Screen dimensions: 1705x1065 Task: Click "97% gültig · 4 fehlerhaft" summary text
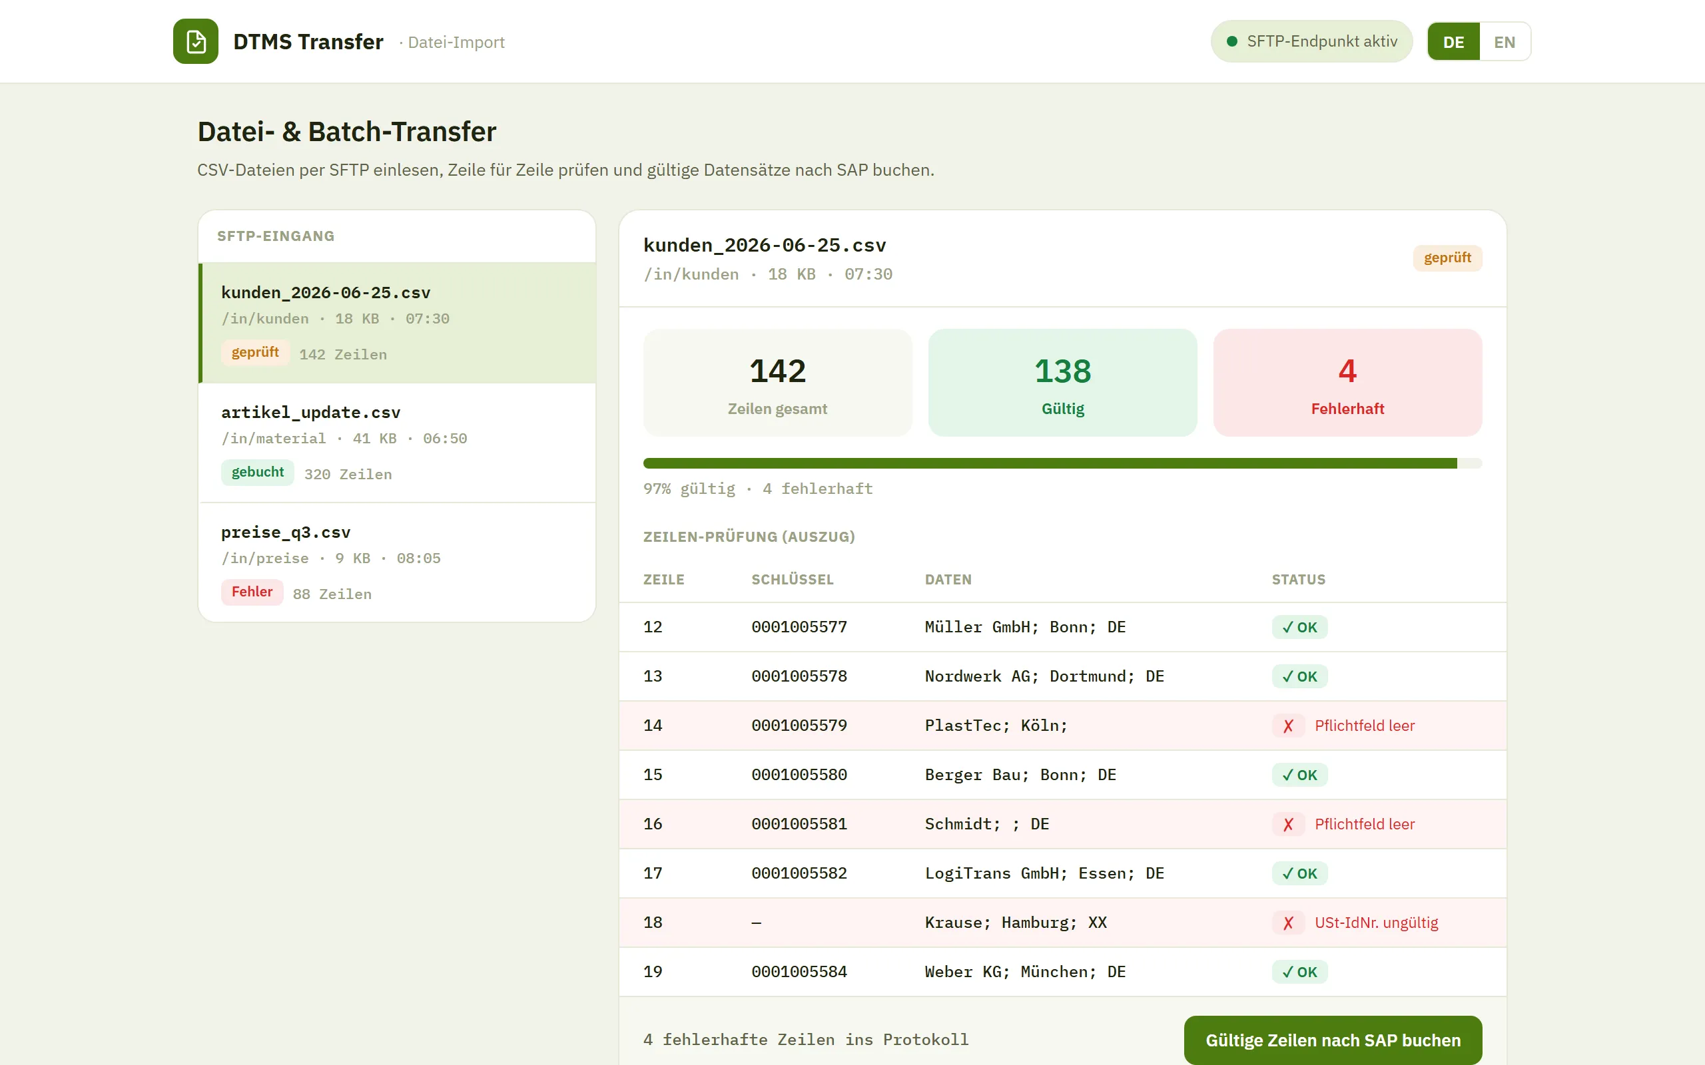(x=757, y=489)
